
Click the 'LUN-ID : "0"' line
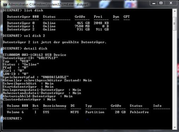16,74
